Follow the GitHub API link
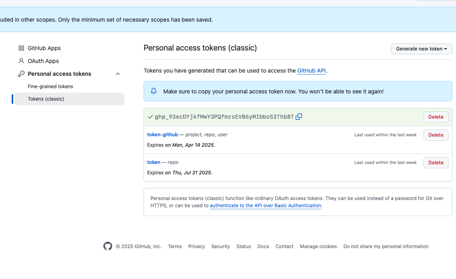Viewport: 456px width, 279px height. [311, 71]
